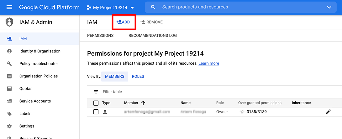The image size is (342, 139).
Task: Click the search magnifier icon
Action: 153,7
